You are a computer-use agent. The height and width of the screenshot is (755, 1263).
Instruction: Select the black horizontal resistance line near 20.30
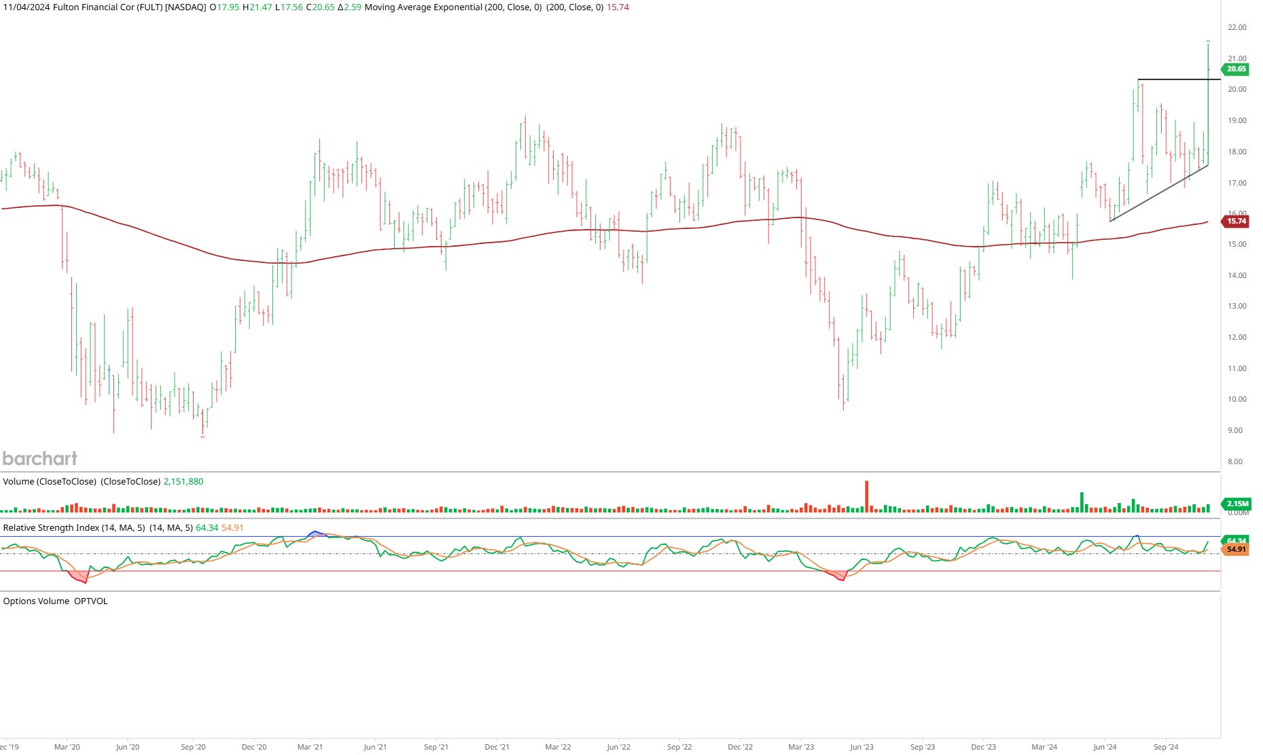click(x=1179, y=80)
